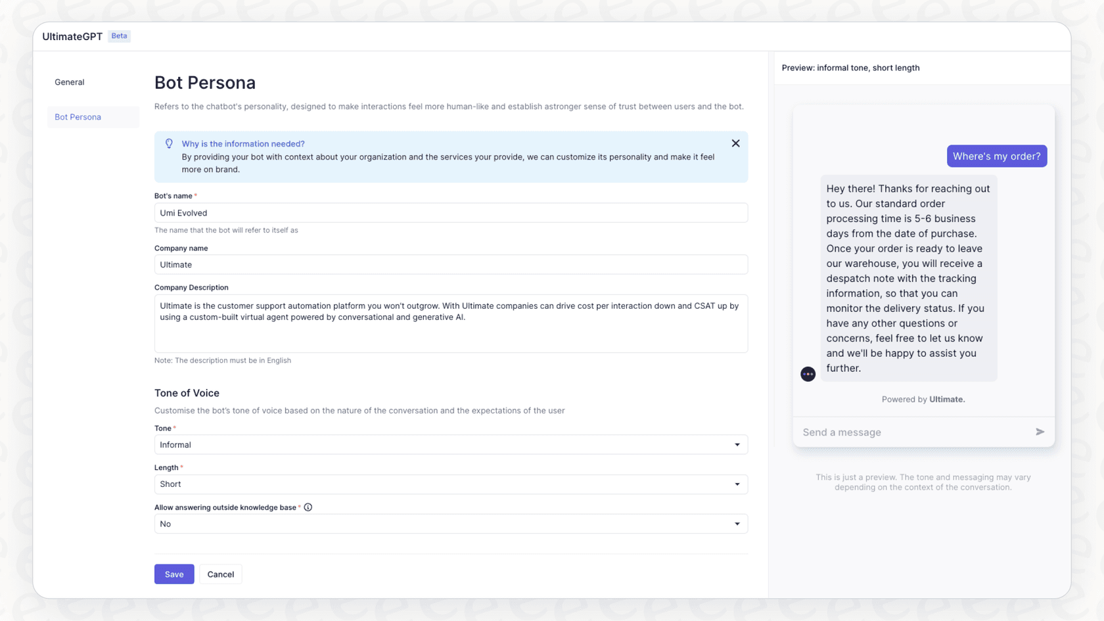Select the Bot Persona sidebar item
Viewport: 1104px width, 621px height.
[78, 116]
